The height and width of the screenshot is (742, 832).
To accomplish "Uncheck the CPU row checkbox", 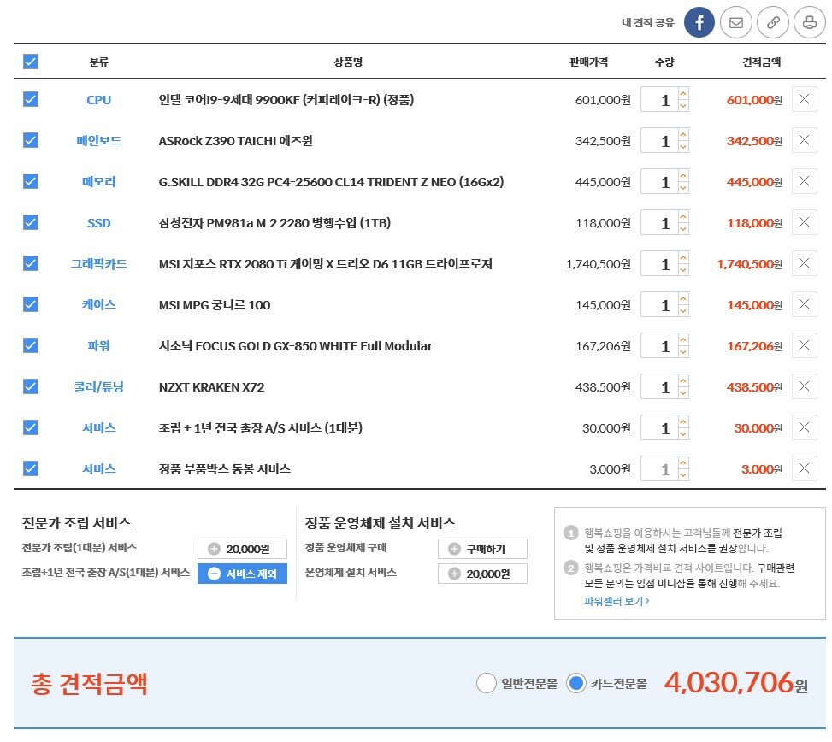I will coord(31,99).
